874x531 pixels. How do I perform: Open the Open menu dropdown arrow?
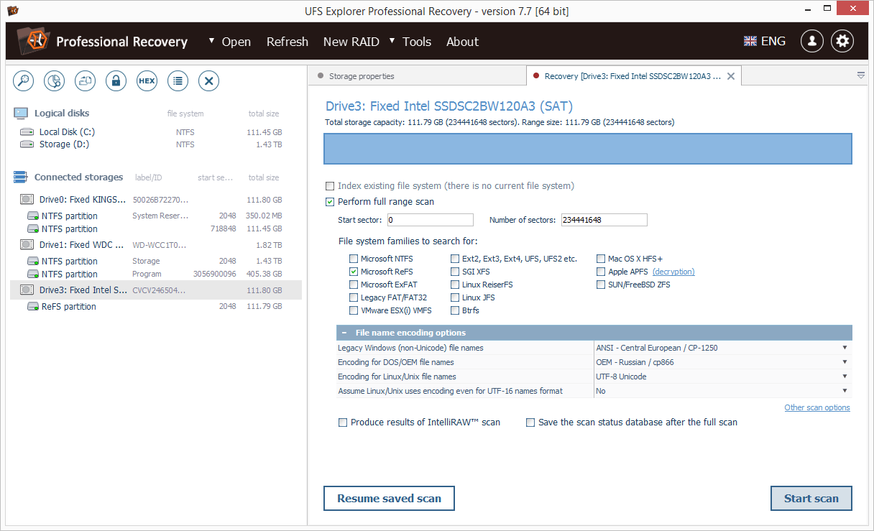[211, 41]
